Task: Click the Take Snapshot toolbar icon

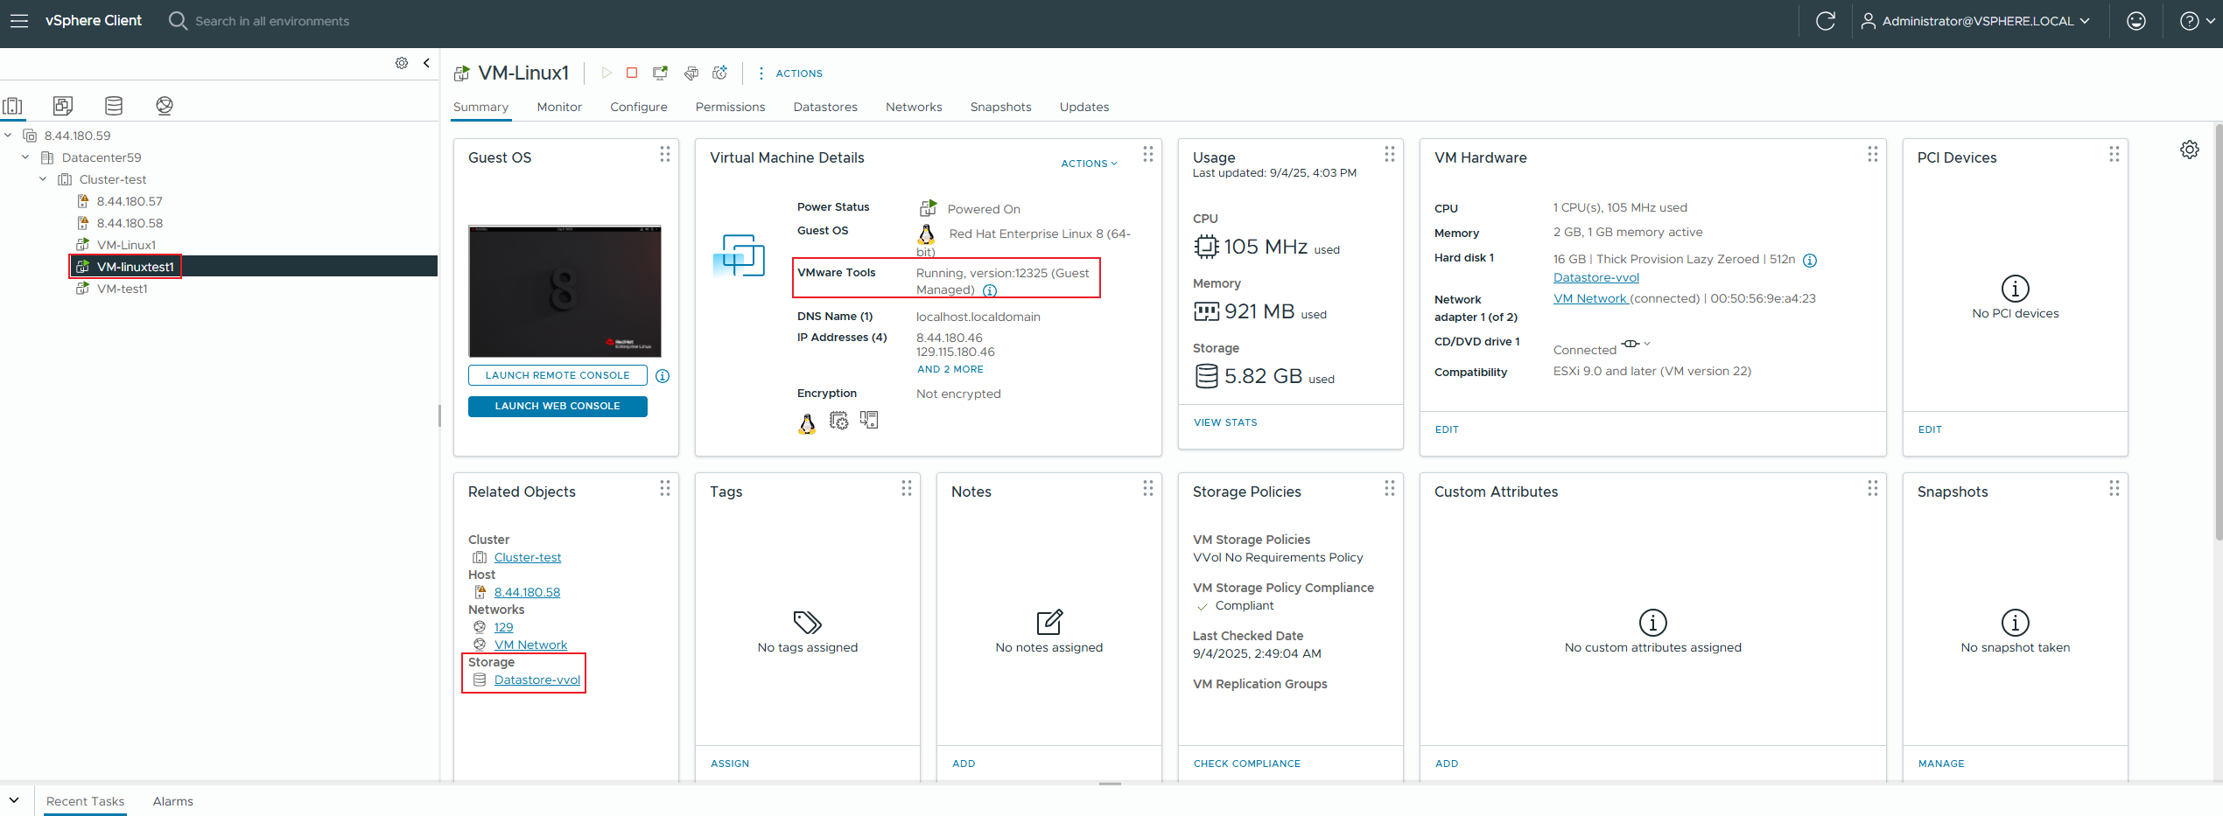Action: coord(720,73)
